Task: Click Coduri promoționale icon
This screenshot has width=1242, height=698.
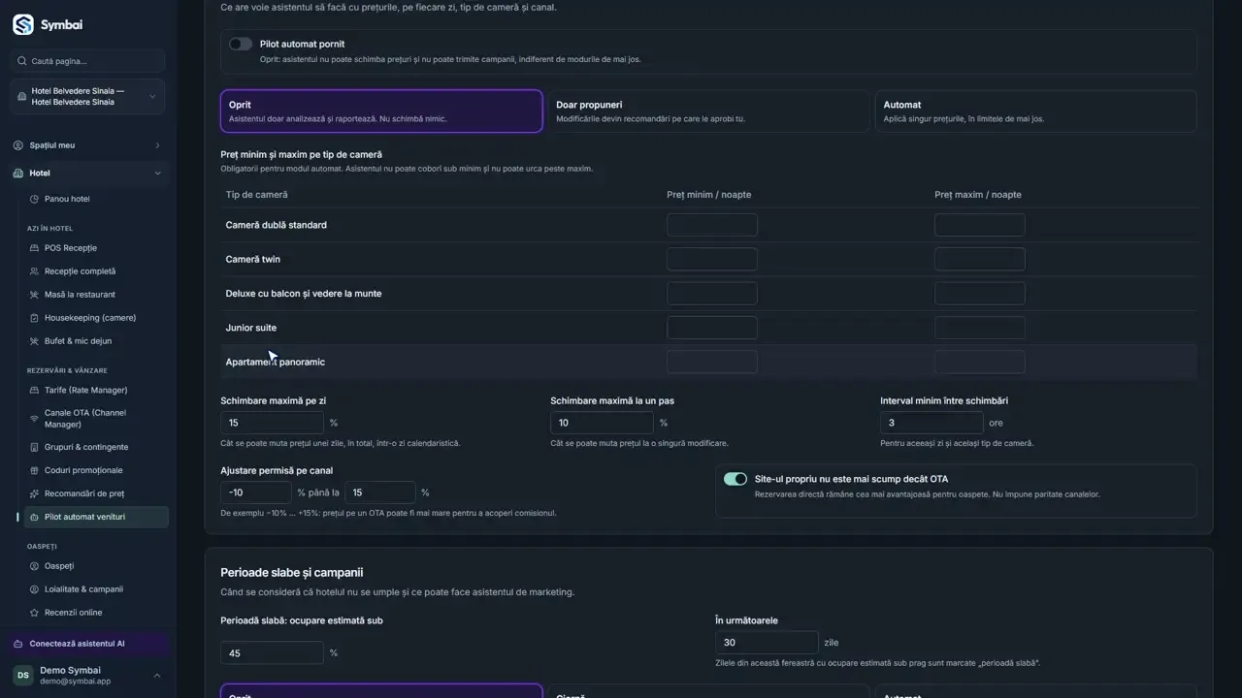Action: pos(35,470)
